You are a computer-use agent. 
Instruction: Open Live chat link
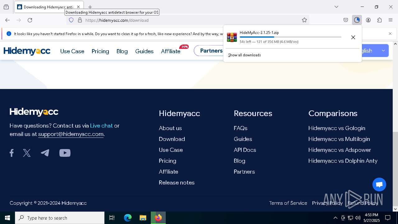(101, 126)
